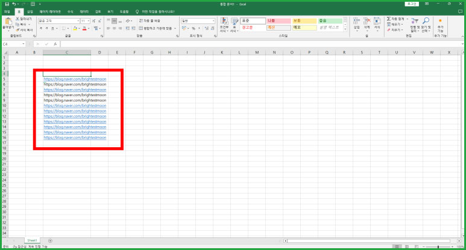Click the AutoSum (자동 합계) sigma icon

388,19
